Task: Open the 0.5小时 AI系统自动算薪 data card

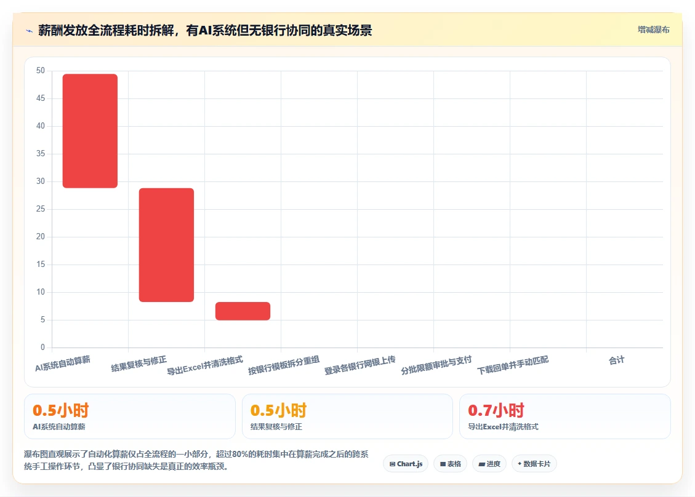Action: (130, 416)
